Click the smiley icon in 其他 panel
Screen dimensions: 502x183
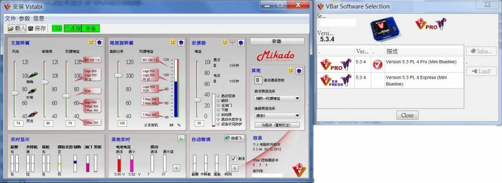pos(291,70)
